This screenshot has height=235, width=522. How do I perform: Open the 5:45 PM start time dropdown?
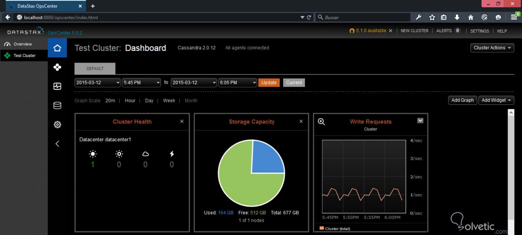click(x=141, y=83)
